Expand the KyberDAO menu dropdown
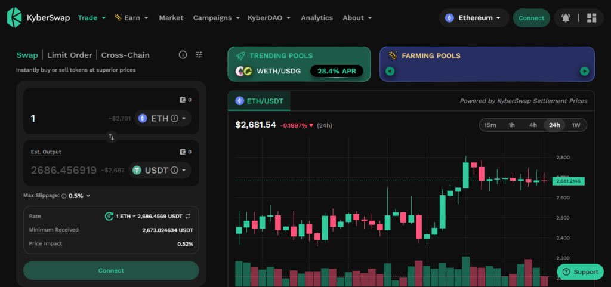 click(269, 18)
